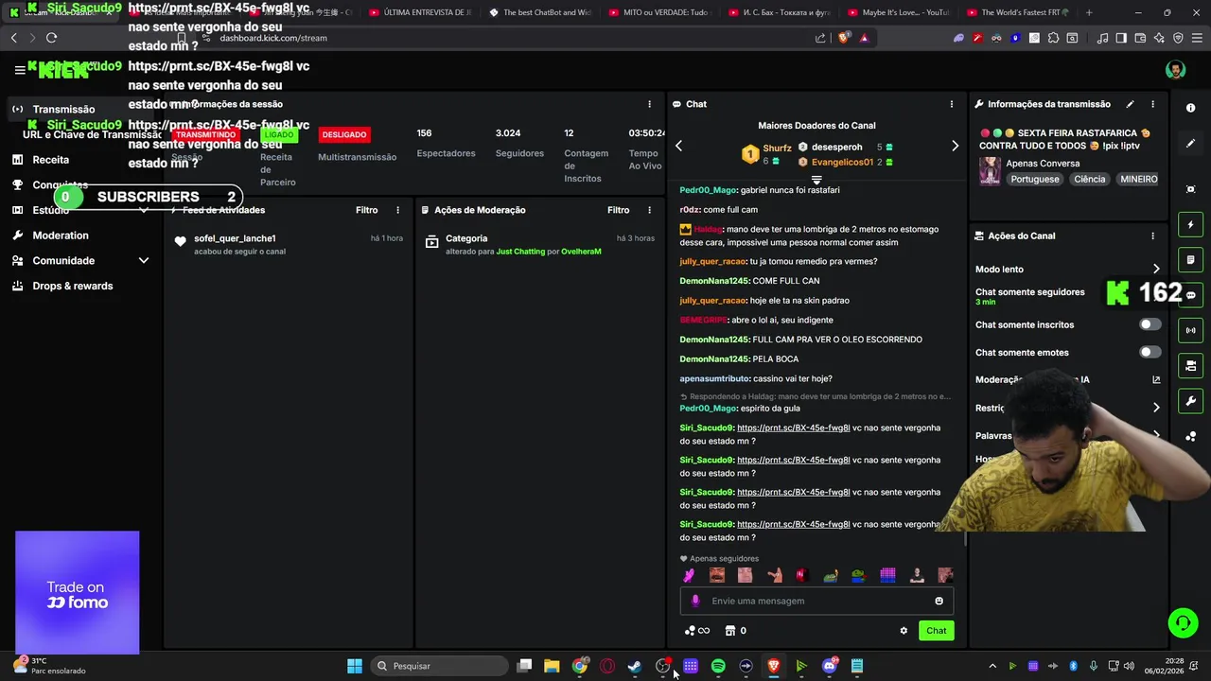Insert the pink emote first in row
This screenshot has height=681, width=1211.
[x=689, y=575]
